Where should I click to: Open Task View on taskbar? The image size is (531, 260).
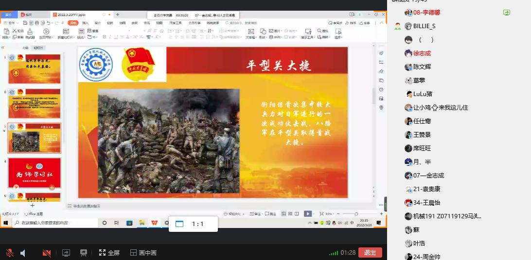coord(117,223)
